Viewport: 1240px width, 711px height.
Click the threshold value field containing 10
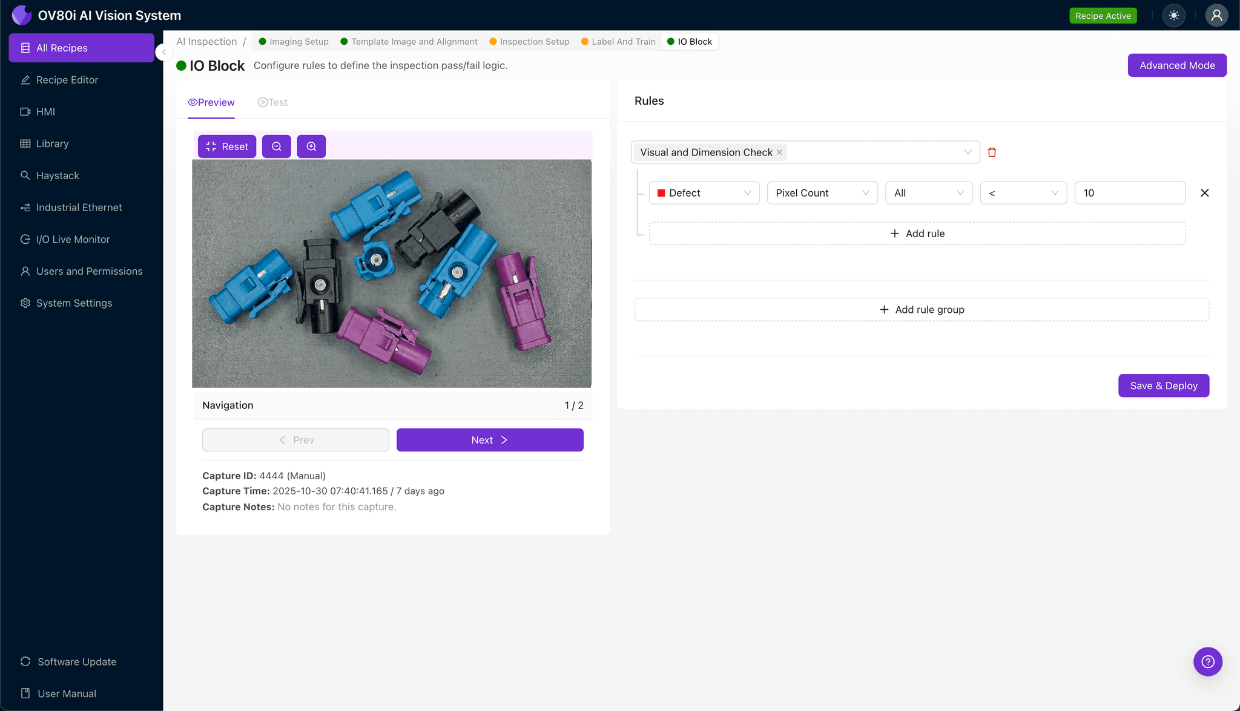point(1129,192)
